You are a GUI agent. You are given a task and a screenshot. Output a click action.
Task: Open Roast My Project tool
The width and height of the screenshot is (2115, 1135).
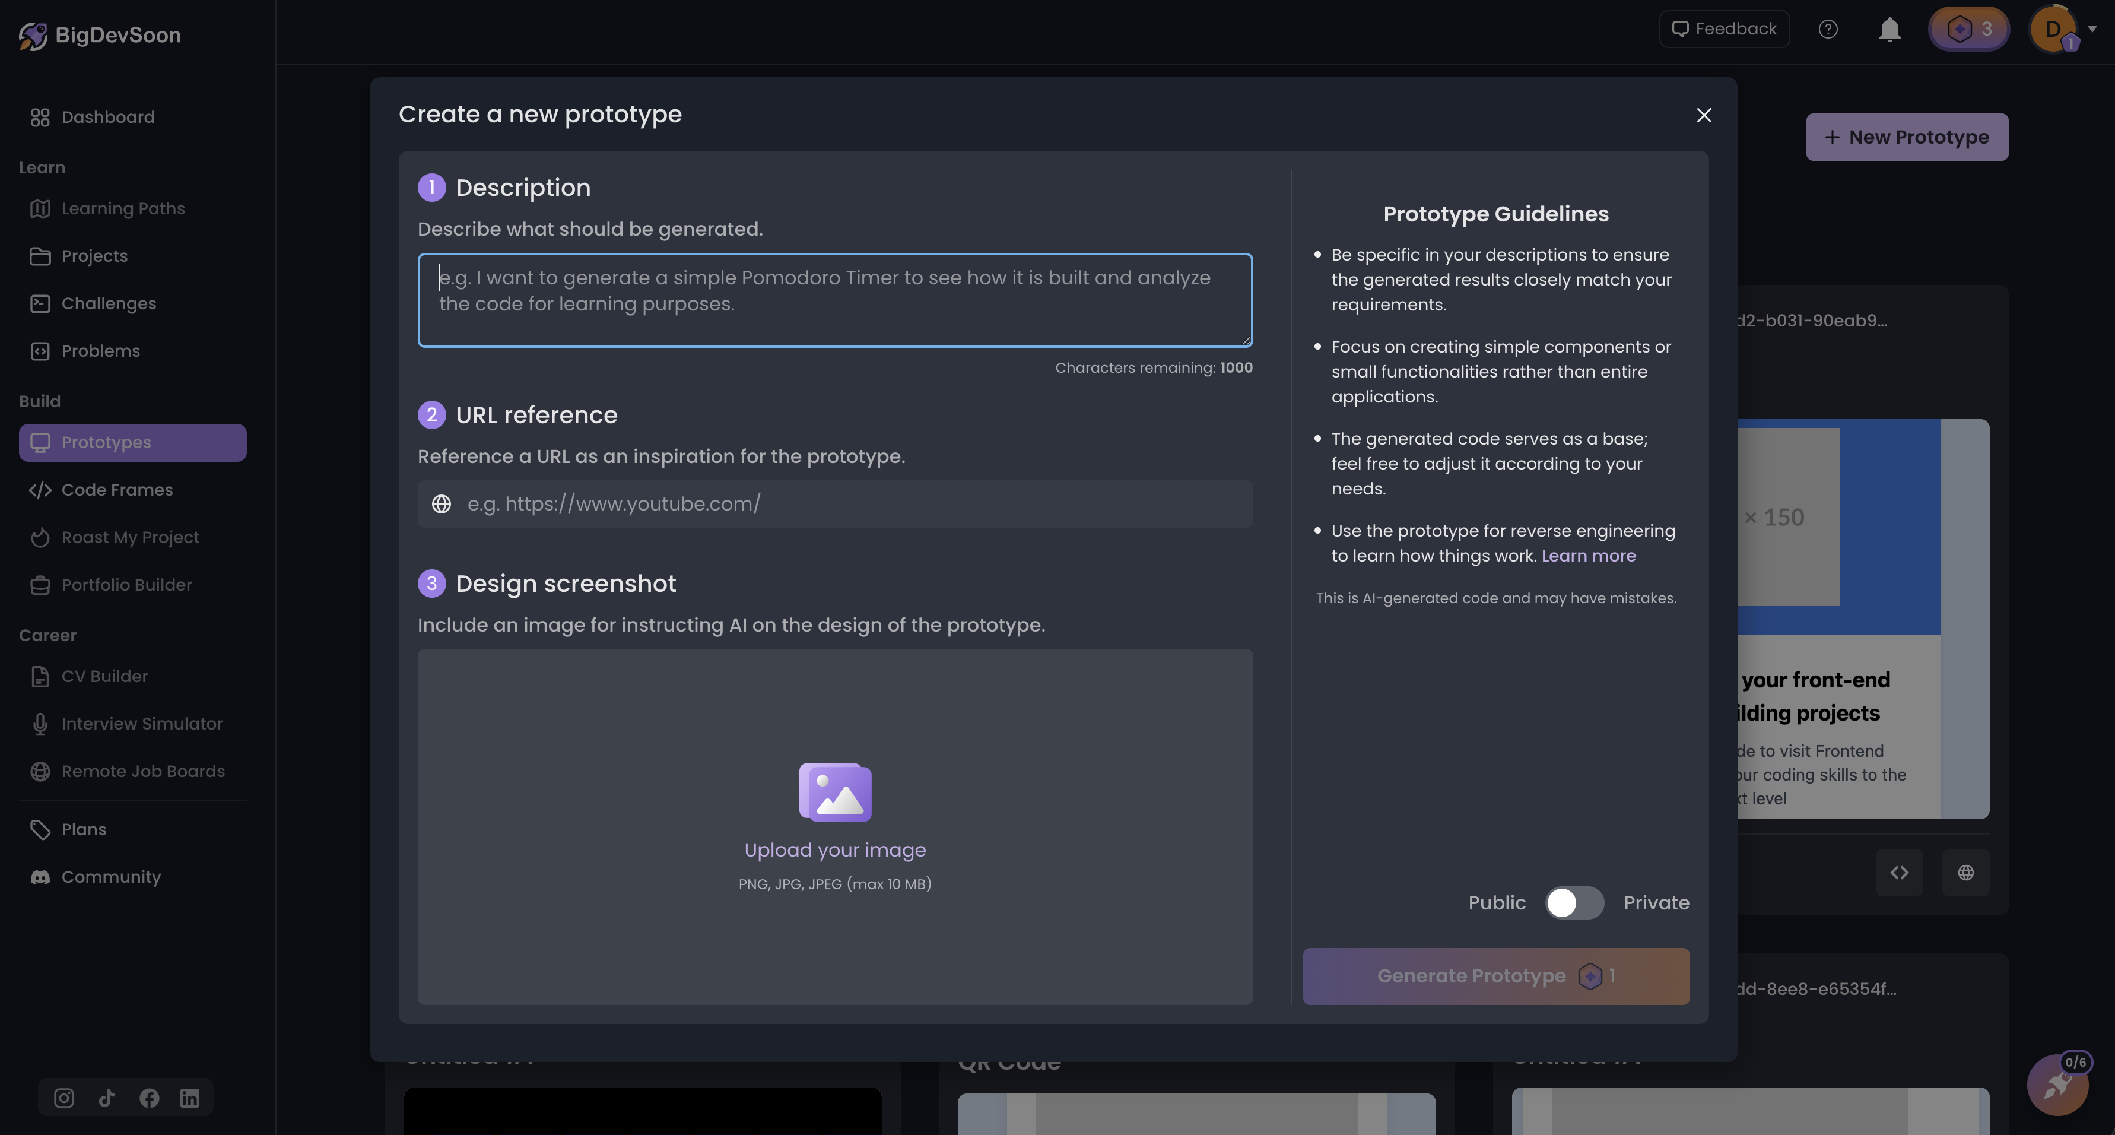click(130, 537)
